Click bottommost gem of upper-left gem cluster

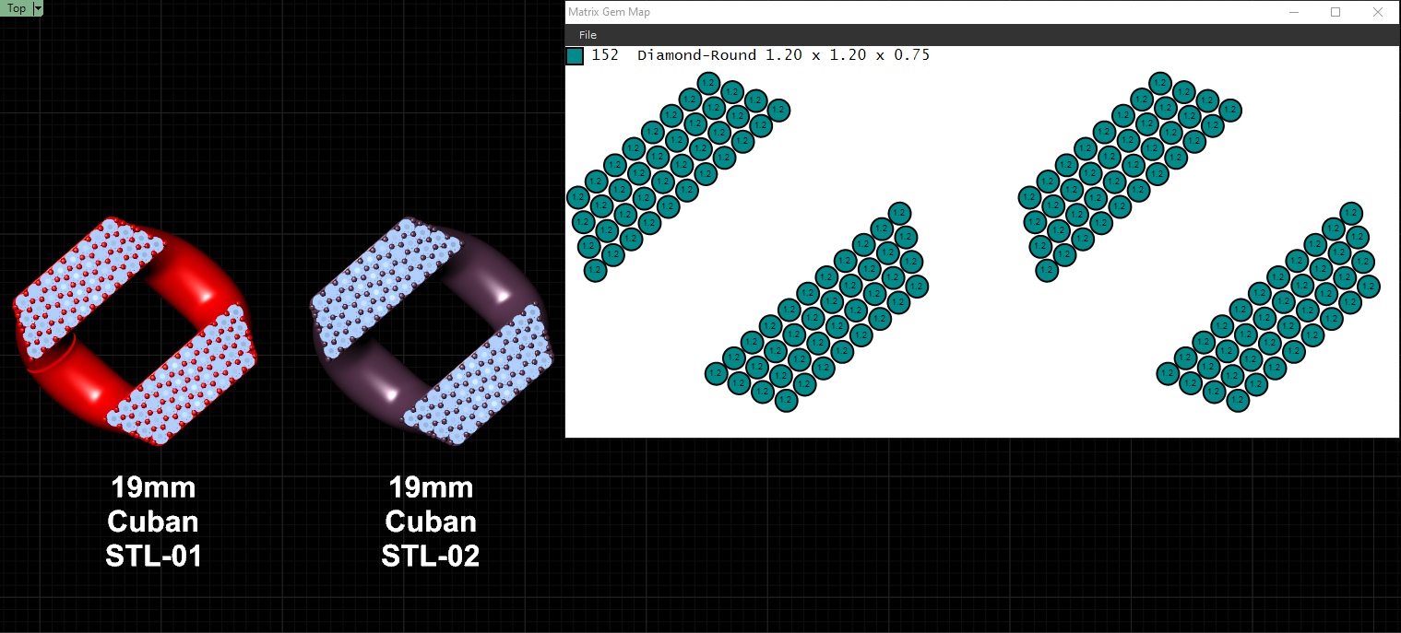point(596,270)
